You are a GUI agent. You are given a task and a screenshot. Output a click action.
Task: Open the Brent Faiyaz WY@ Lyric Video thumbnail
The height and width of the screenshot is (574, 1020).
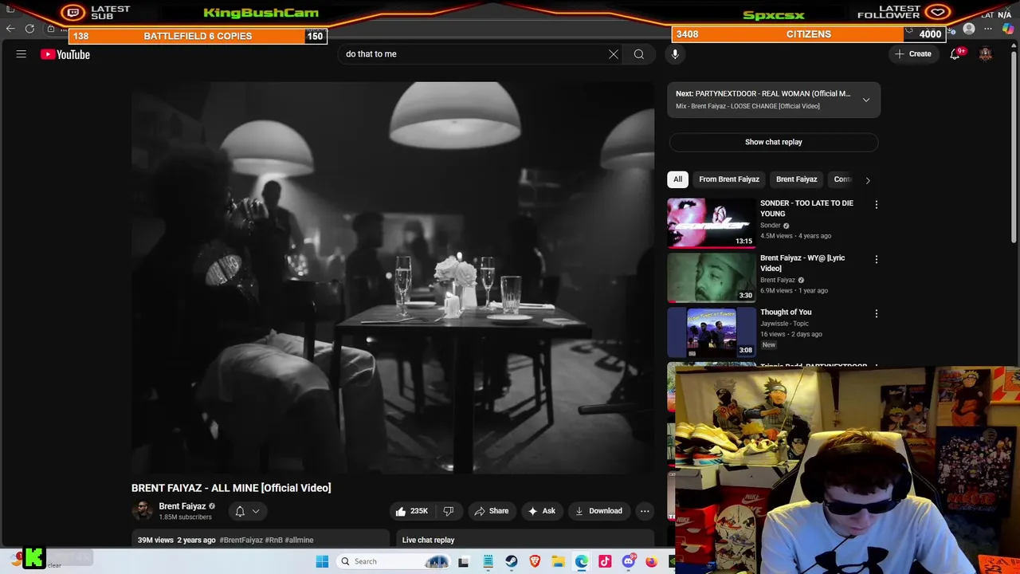(x=712, y=277)
